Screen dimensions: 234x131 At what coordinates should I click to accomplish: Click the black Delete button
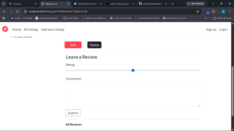[x=94, y=45]
